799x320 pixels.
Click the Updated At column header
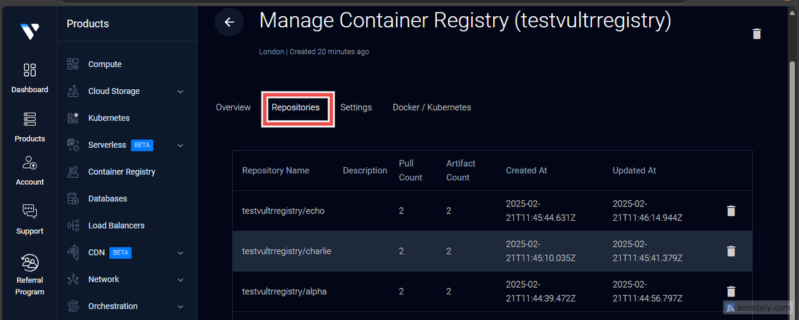click(634, 170)
